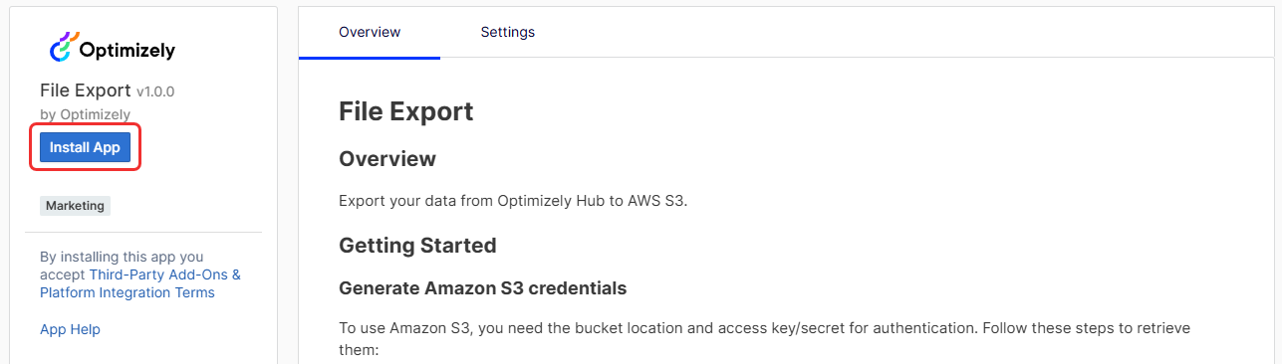
Task: Click the main File Export page heading
Action: coord(406,111)
